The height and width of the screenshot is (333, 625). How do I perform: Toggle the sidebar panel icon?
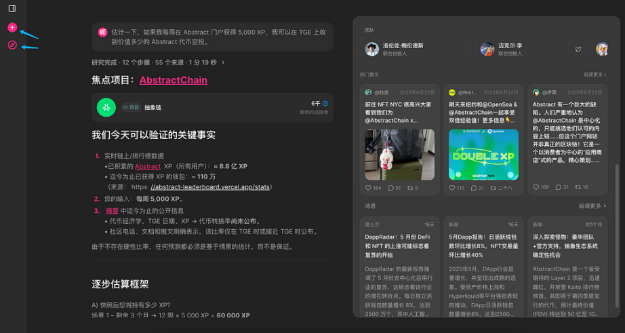coord(12,8)
